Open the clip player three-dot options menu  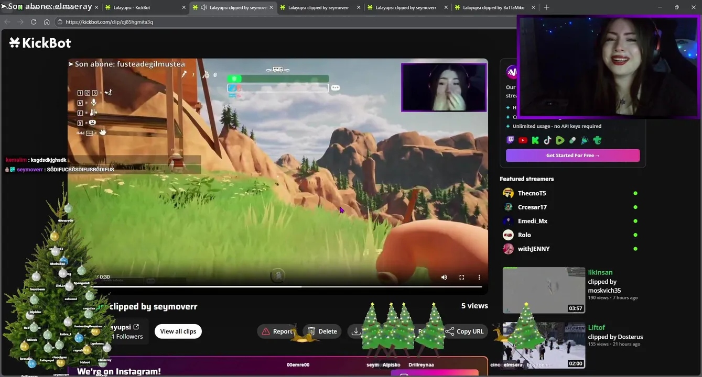pos(479,277)
